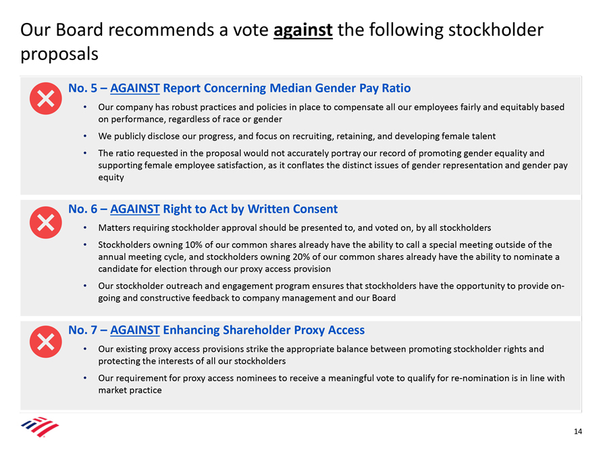Click the "Right to Act by Written Consent" heading text
Screen dimensions: 601x451
250,209
